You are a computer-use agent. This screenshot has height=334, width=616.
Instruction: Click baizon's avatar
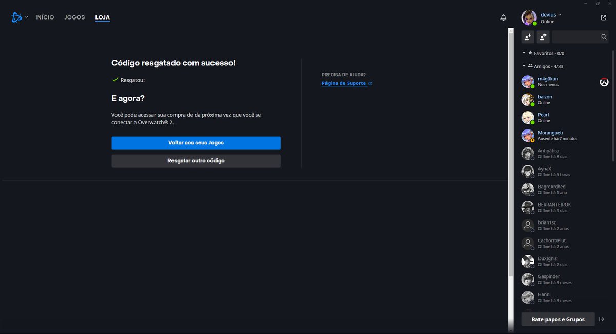click(528, 100)
